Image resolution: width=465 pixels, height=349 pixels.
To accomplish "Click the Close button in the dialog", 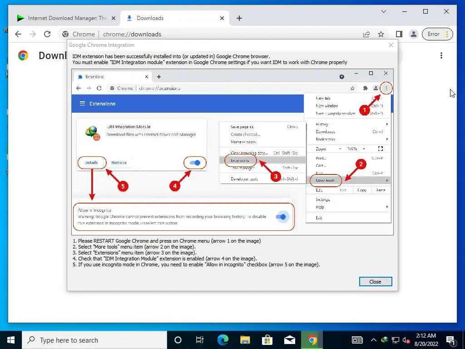I will coord(376,282).
